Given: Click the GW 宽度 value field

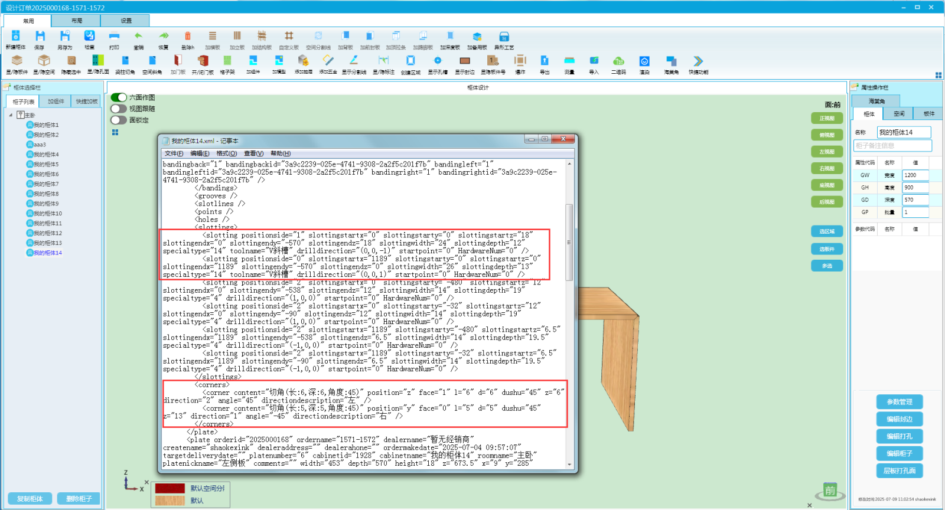Looking at the screenshot, I should tap(915, 175).
